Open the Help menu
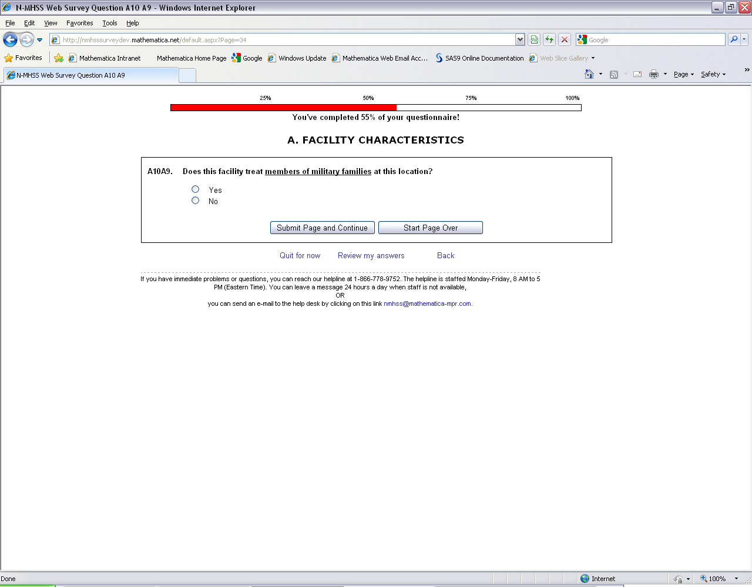752x587 pixels. 132,23
